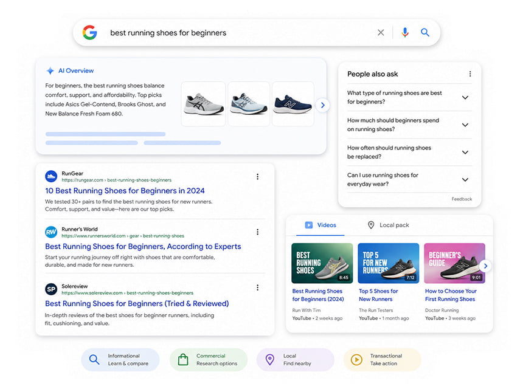
Task: Click the AI Overview sparkle icon
Action: tap(50, 70)
